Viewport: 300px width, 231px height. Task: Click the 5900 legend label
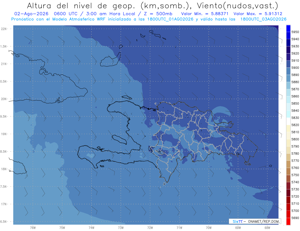coord(295,68)
